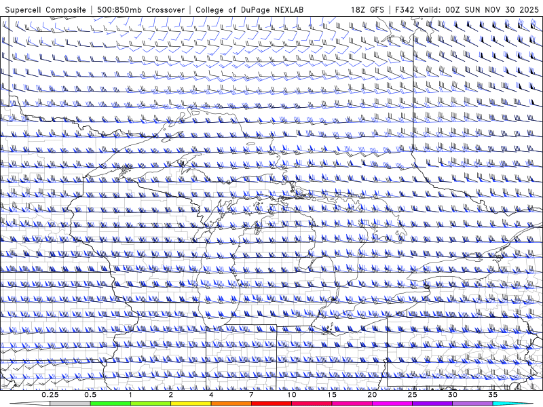Click the 20 legend scale label
543x407 pixels.
(x=372, y=395)
